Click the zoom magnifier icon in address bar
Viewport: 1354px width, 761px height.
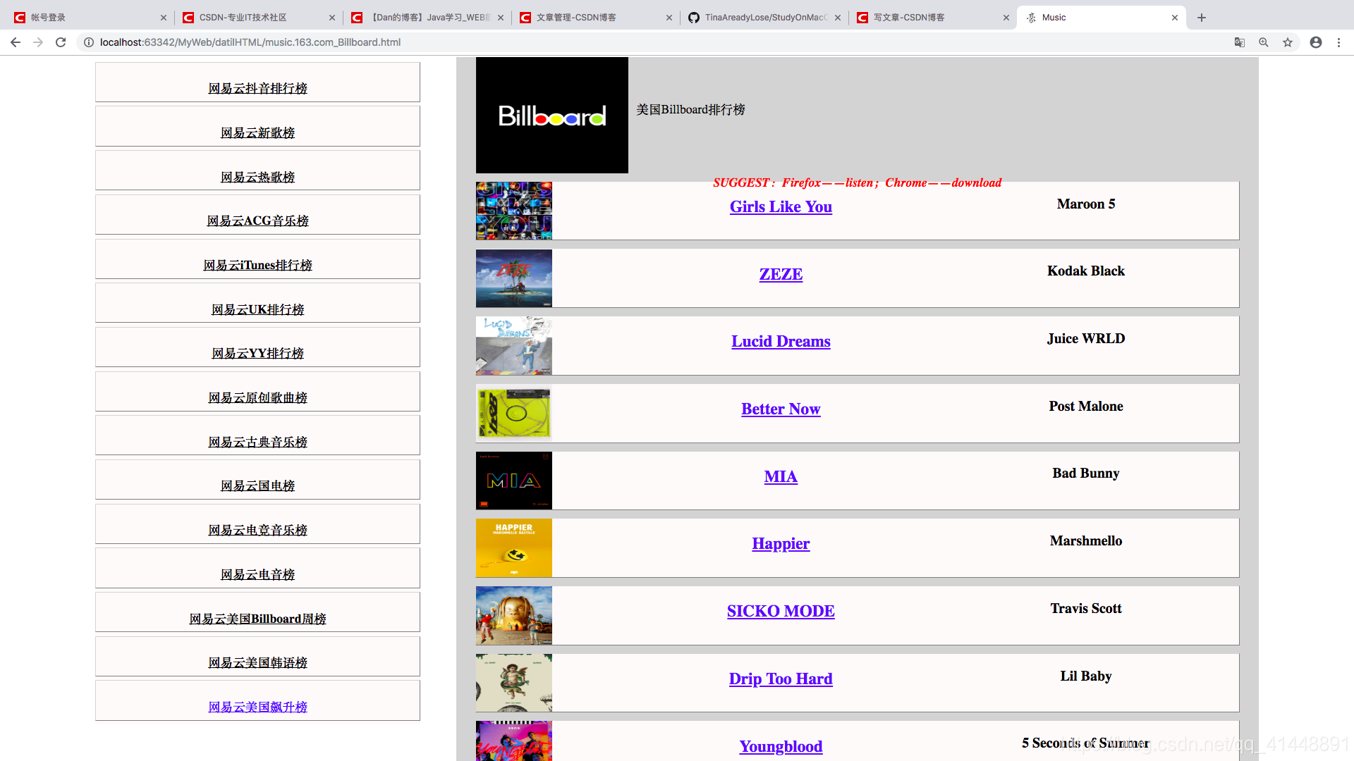pos(1264,42)
